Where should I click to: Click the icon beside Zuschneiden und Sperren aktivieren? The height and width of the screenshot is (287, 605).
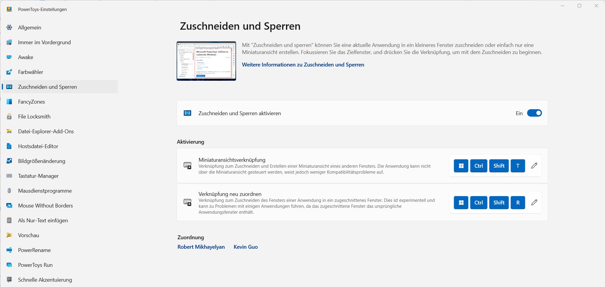pyautogui.click(x=187, y=113)
